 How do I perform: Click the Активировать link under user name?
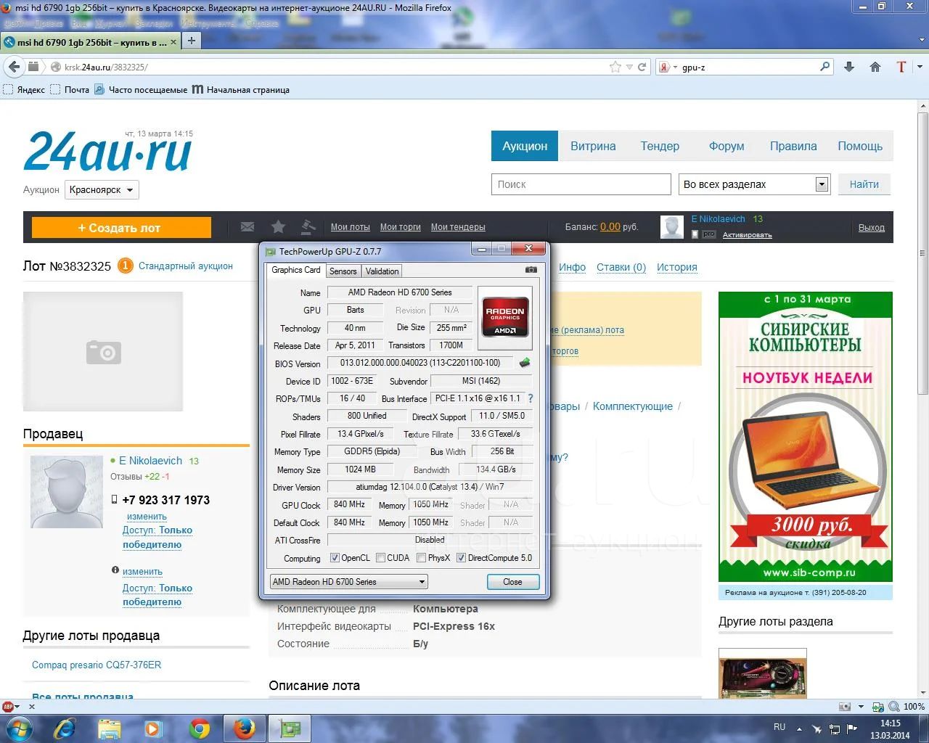click(747, 235)
